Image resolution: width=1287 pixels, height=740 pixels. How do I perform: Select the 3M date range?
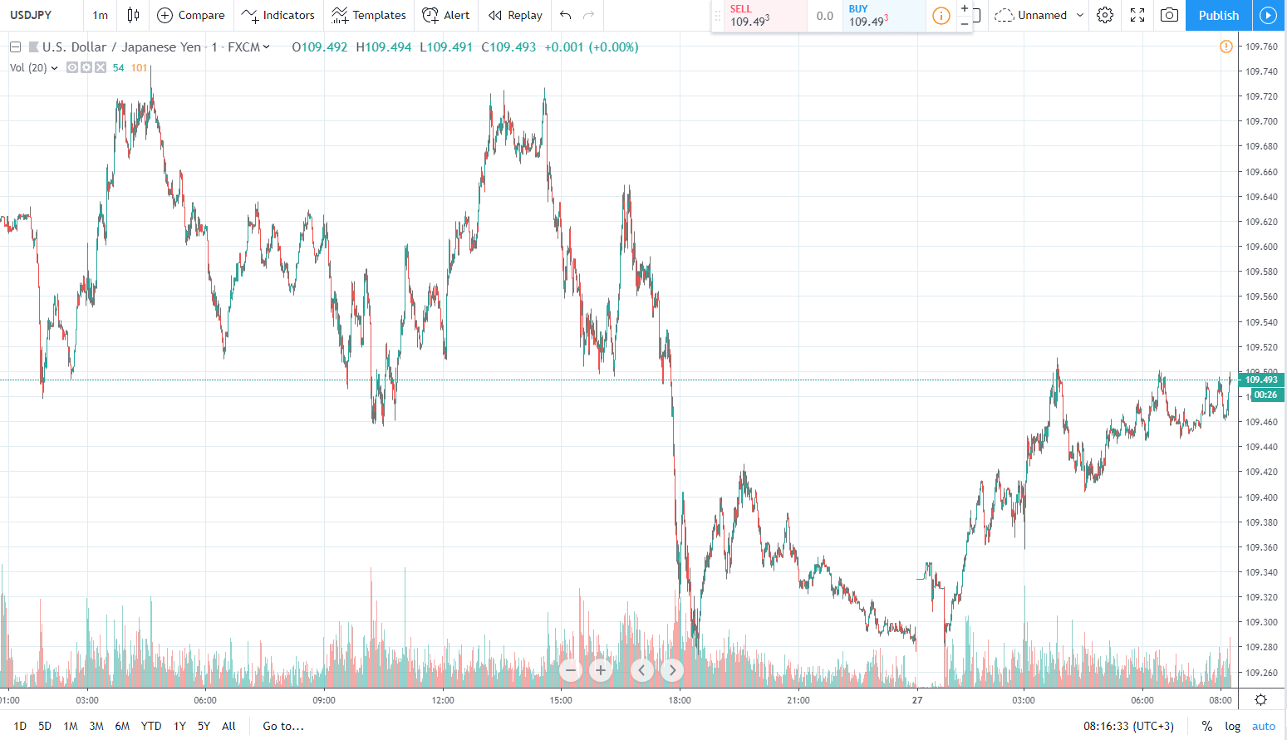tap(96, 726)
